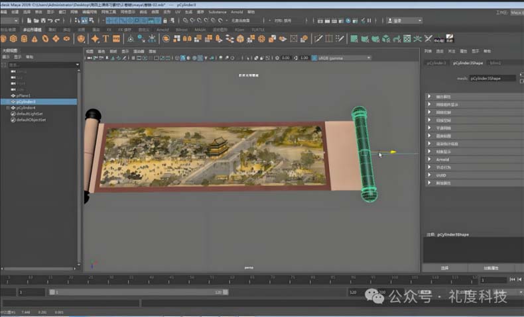524x317 pixels.
Task: Switch to the MASH shelf tab
Action: [x=200, y=30]
